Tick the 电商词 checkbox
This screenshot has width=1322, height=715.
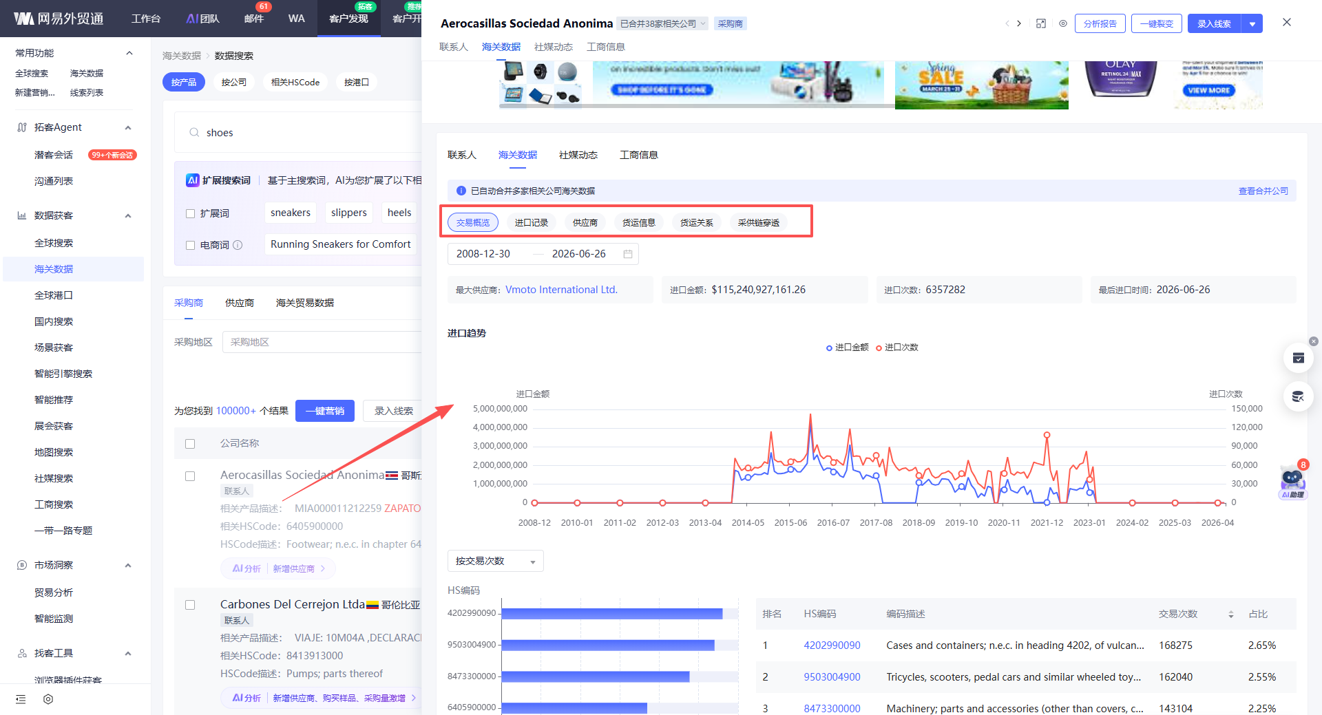(191, 245)
